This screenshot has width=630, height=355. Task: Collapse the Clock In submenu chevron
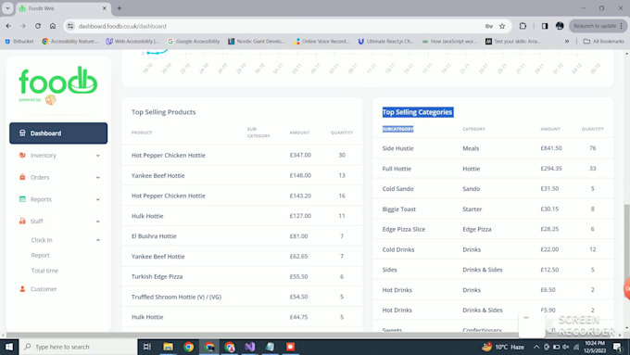97,240
